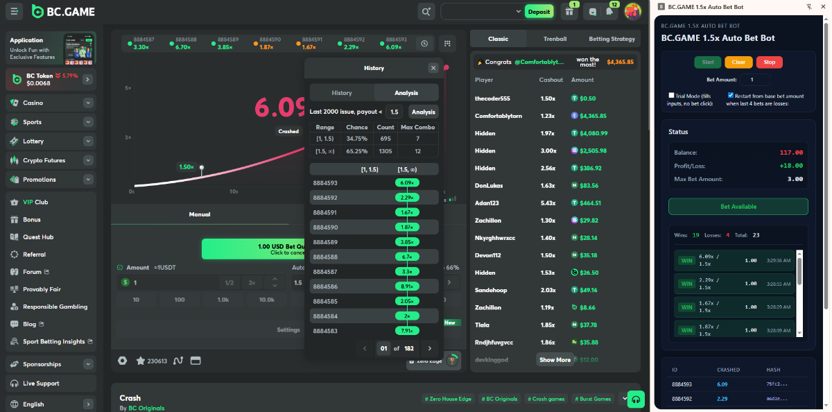Switch to the Trenball tab

(555, 39)
